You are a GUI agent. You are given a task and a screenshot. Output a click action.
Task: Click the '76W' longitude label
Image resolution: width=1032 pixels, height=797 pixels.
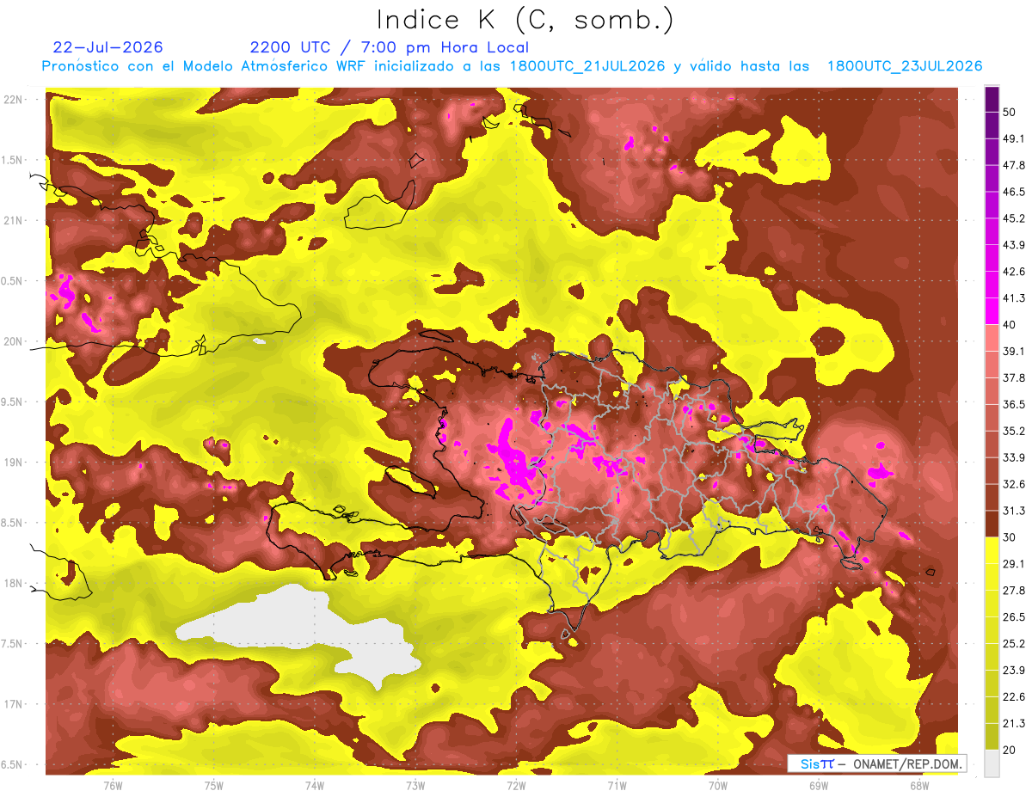[x=113, y=785]
